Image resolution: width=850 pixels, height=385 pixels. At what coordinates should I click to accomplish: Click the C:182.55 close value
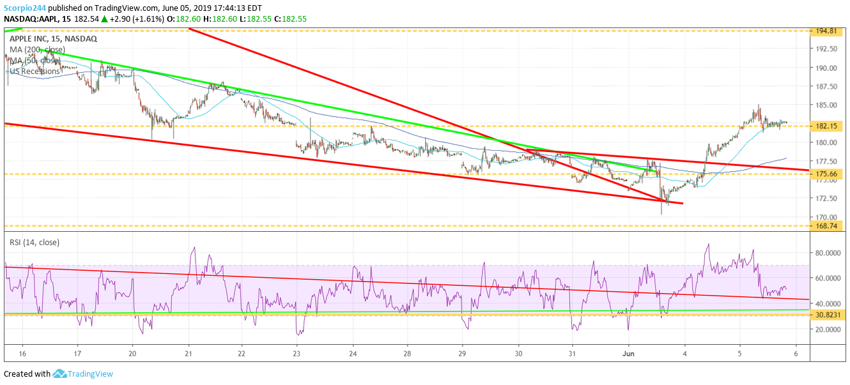(x=291, y=19)
